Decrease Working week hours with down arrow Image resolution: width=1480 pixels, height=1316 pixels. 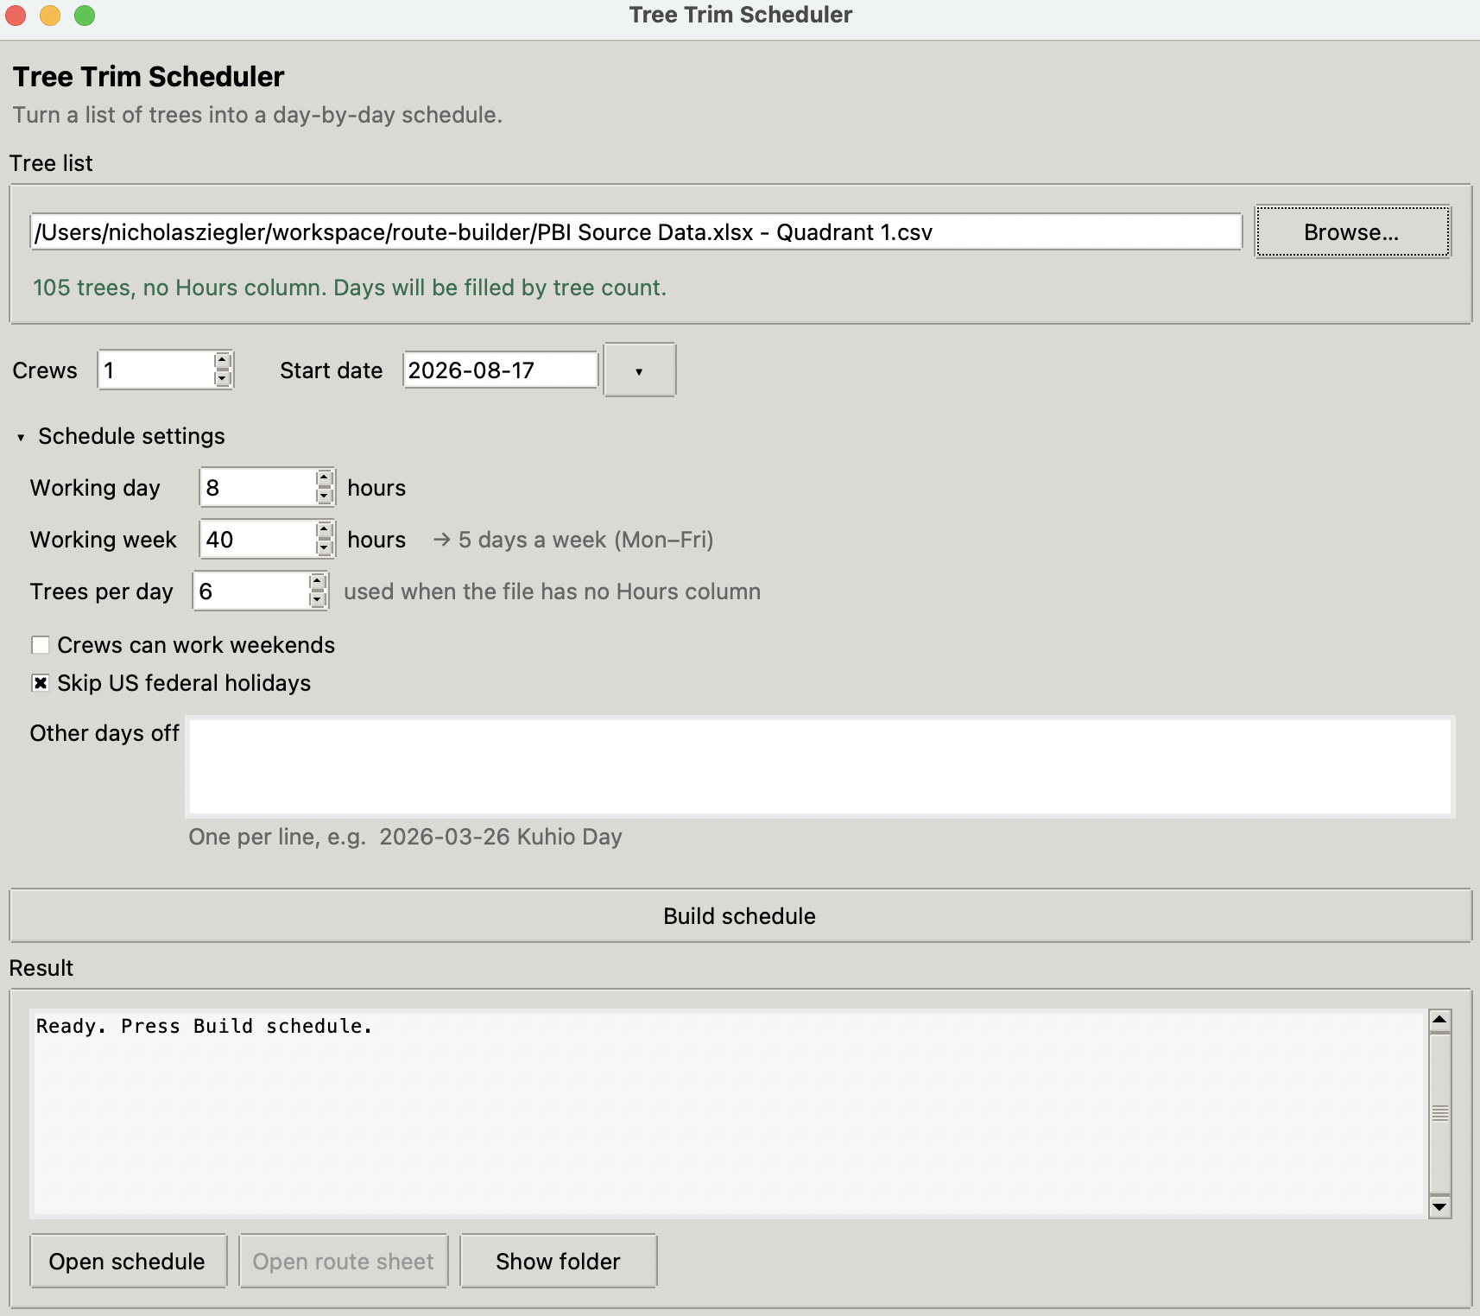324,547
